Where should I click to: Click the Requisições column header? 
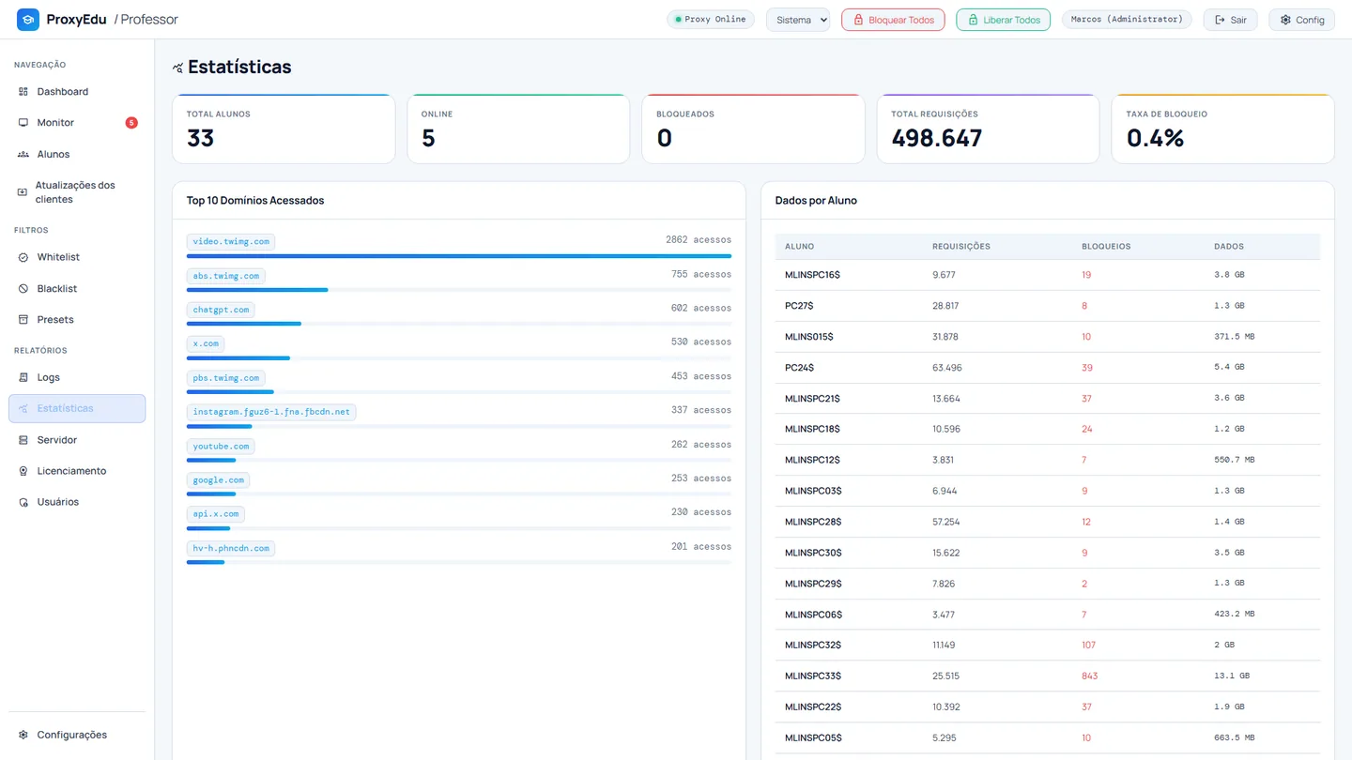pos(961,247)
